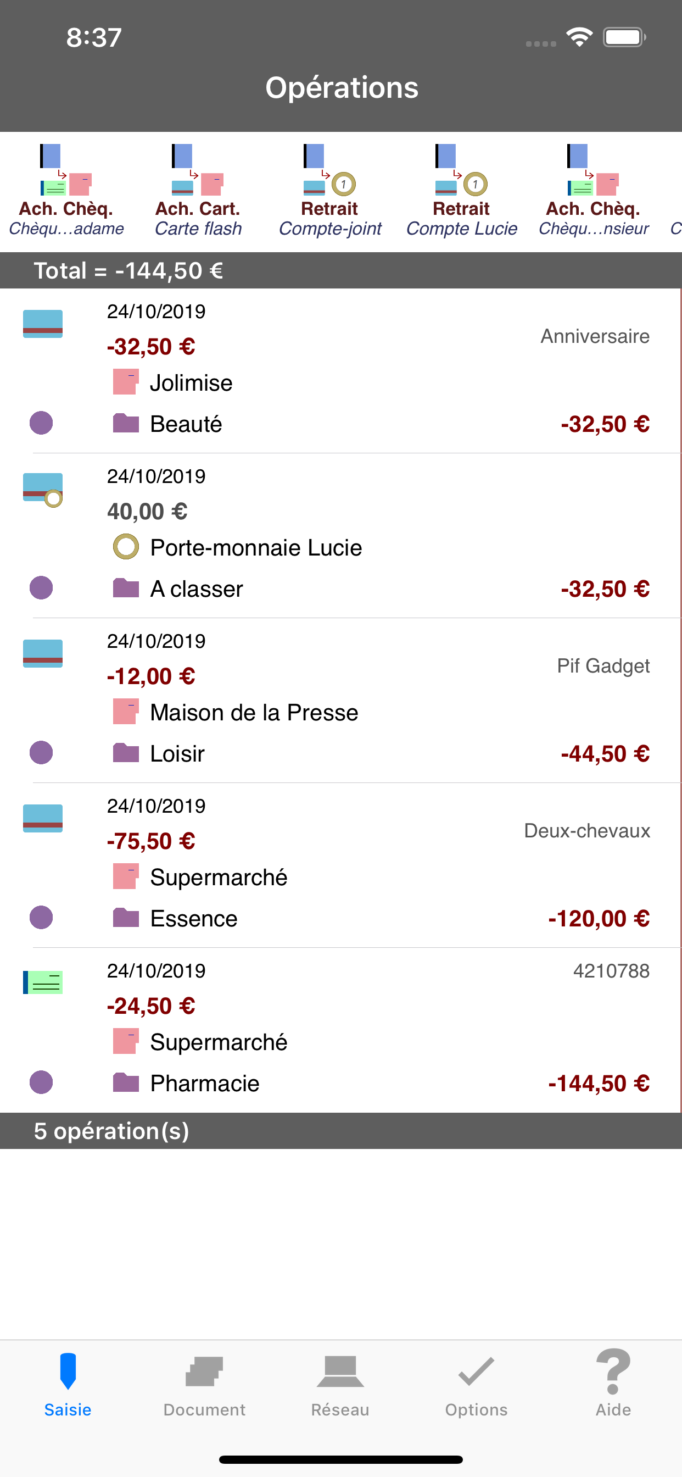Toggle the purple status dot beside Beauté
The image size is (682, 1477).
tap(41, 423)
